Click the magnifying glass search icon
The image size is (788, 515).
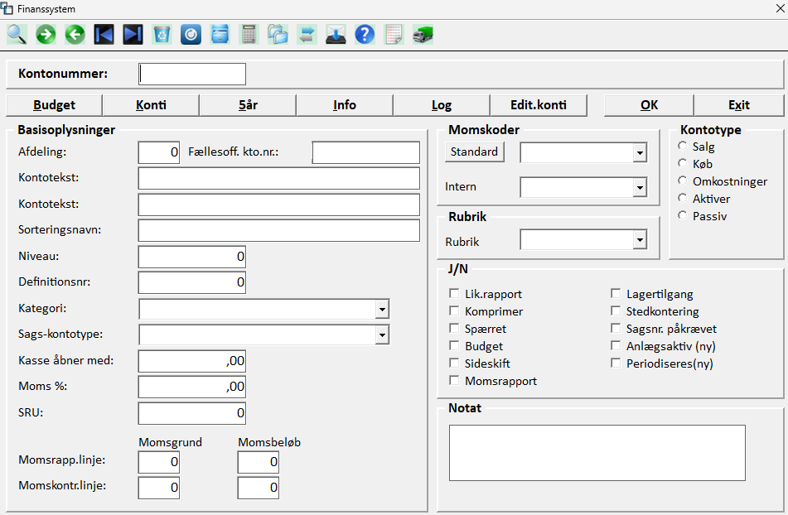click(x=16, y=35)
